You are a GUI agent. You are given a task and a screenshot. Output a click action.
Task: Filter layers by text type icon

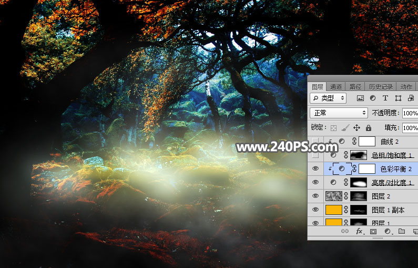(x=385, y=98)
